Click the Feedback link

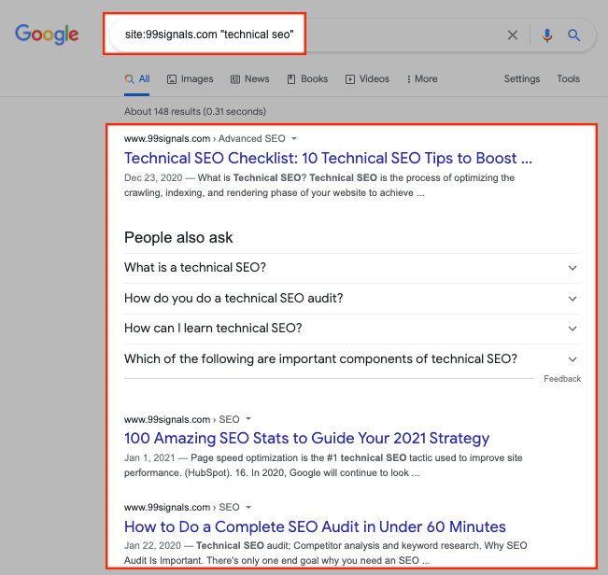[562, 379]
